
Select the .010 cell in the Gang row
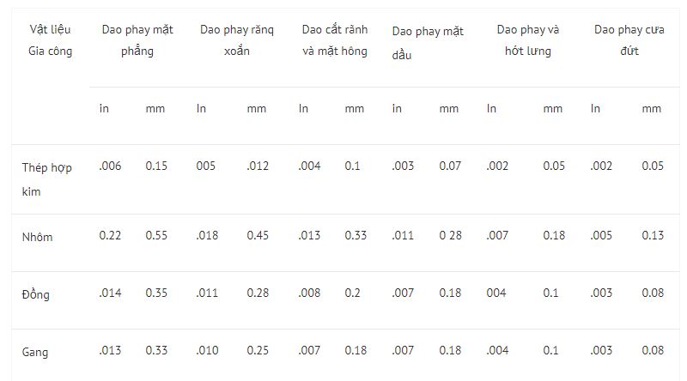coord(207,350)
